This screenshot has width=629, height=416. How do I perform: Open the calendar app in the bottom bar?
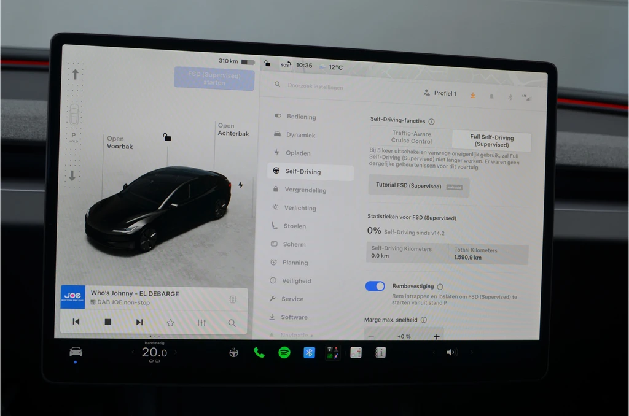(356, 353)
